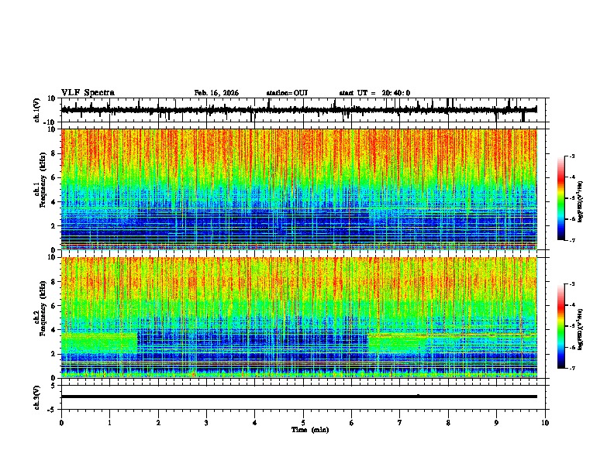Click the "VLF Spectra" title text
Viewport: 614px width, 474px height.
pyautogui.click(x=88, y=93)
